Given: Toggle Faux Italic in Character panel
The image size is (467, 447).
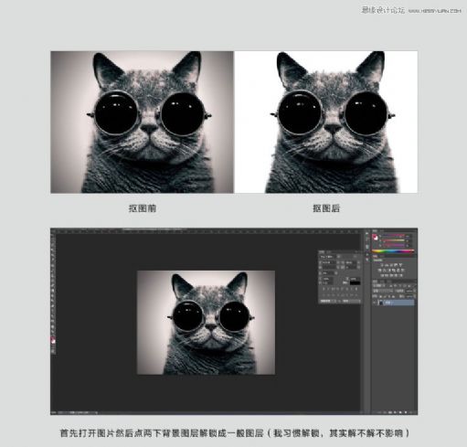Looking at the screenshot, I should tap(328, 289).
